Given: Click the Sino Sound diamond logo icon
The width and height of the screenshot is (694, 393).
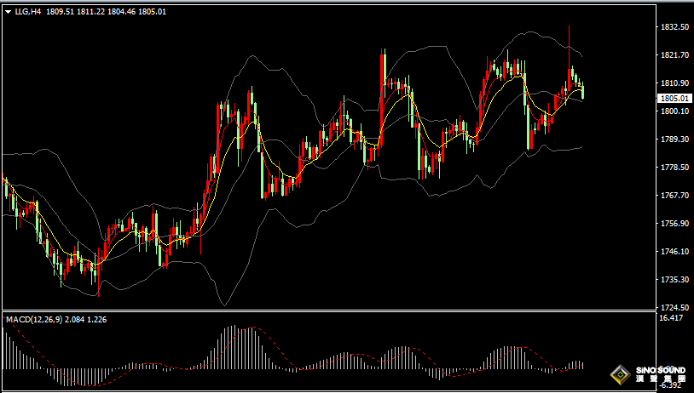Looking at the screenshot, I should pos(620,374).
